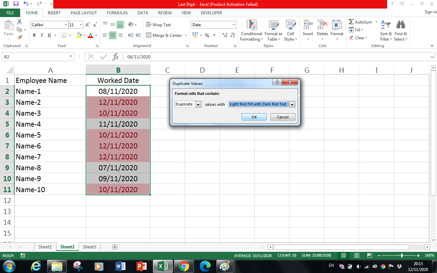This screenshot has height=273, width=437.
Task: Click the Insert cells icon
Action: pyautogui.click(x=308, y=25)
